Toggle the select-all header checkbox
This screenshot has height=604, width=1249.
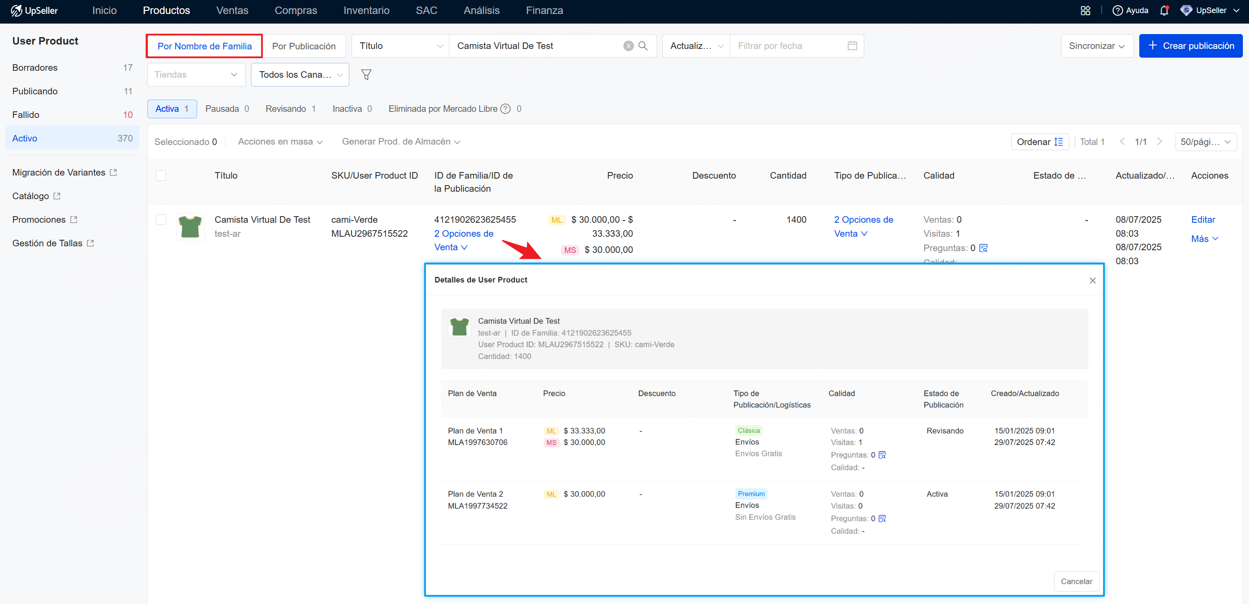coord(161,175)
